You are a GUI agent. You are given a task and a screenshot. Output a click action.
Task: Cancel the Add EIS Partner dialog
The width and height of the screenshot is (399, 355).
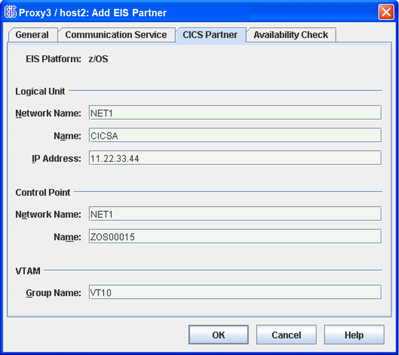[x=286, y=335]
